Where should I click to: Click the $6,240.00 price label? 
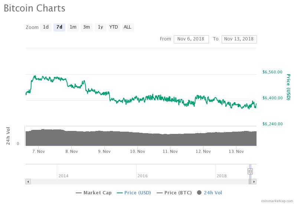coord(272,124)
